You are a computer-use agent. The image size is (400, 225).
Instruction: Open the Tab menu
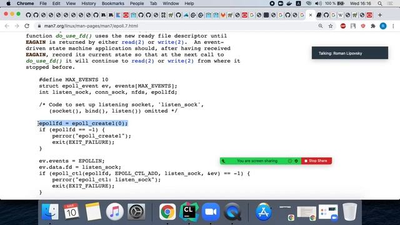pos(153,4)
